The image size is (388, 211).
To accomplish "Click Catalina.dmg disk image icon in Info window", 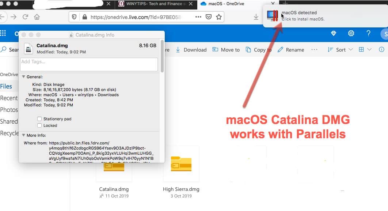I will pyautogui.click(x=28, y=48).
